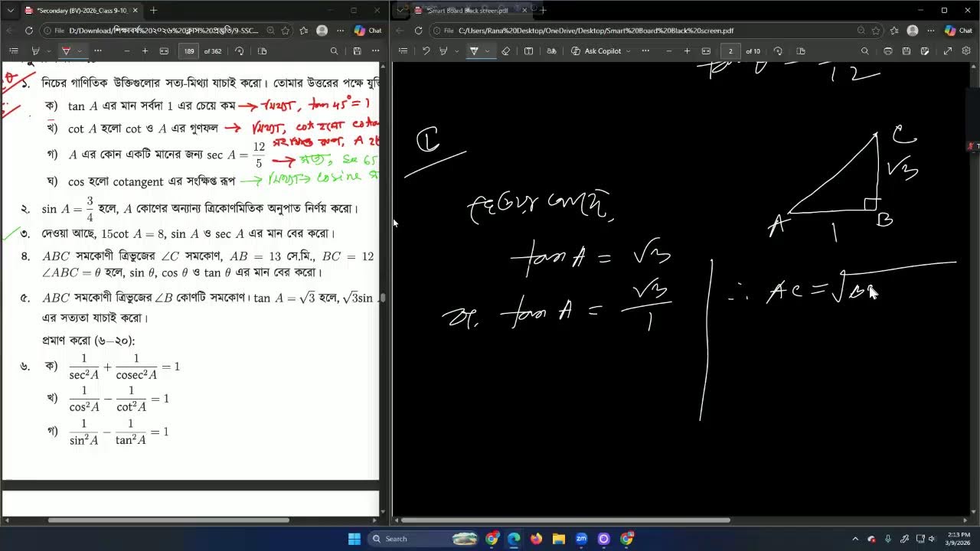Click Save As in right PDF toolbar
The image size is (980, 551).
925,51
